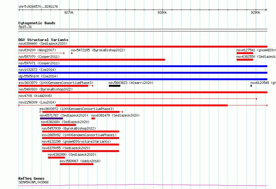Select red bar under nsv5460920
Screen dimensions: 276x189
(143, 92)
